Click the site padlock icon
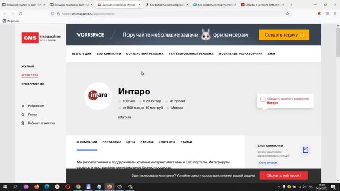The height and width of the screenshot is (191, 340). [58, 14]
